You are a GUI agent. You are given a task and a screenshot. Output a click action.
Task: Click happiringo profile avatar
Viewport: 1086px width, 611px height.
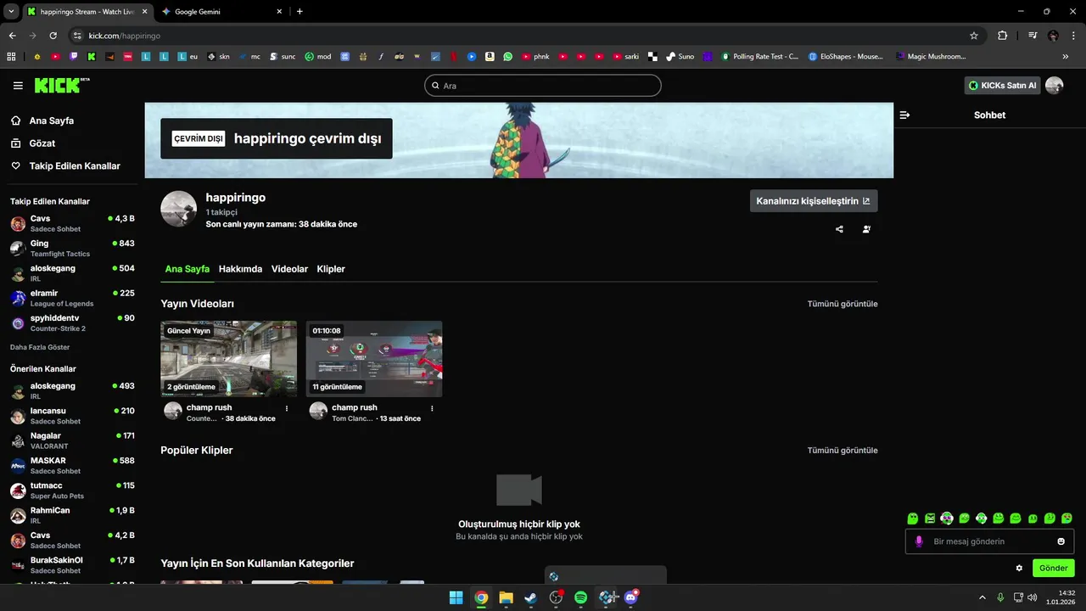click(179, 209)
